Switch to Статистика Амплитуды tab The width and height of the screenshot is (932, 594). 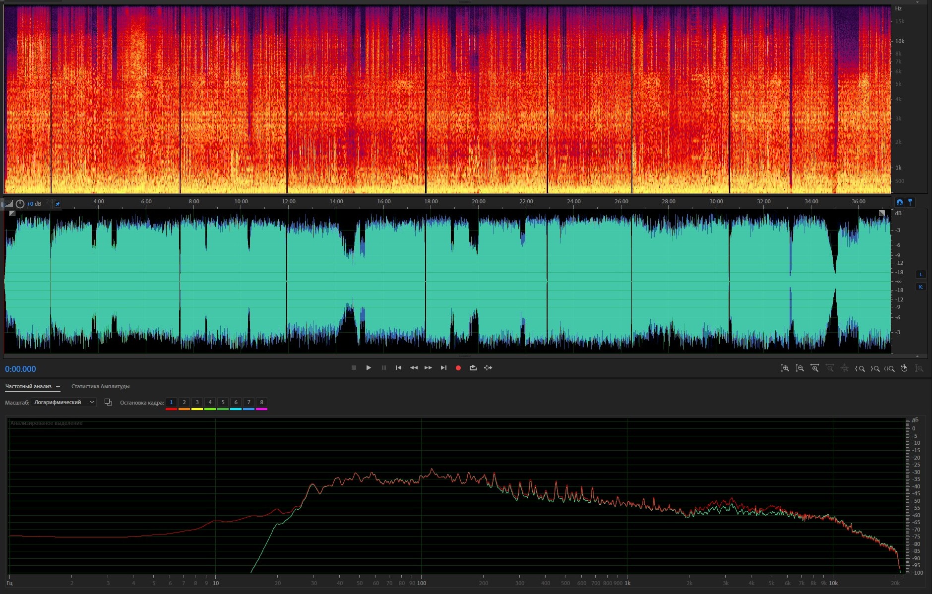100,387
